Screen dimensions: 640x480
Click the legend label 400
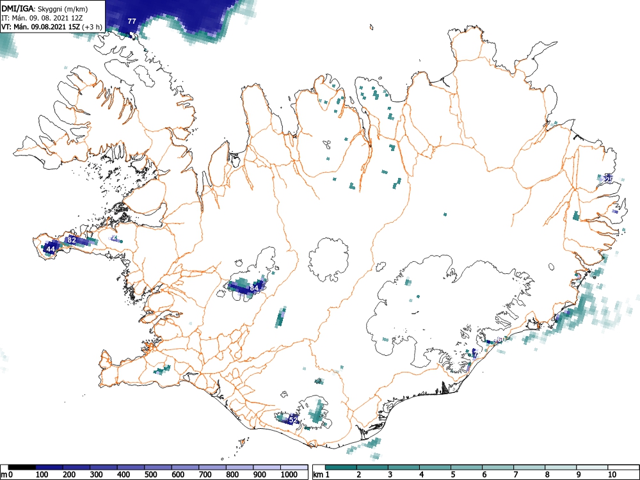tap(124, 474)
